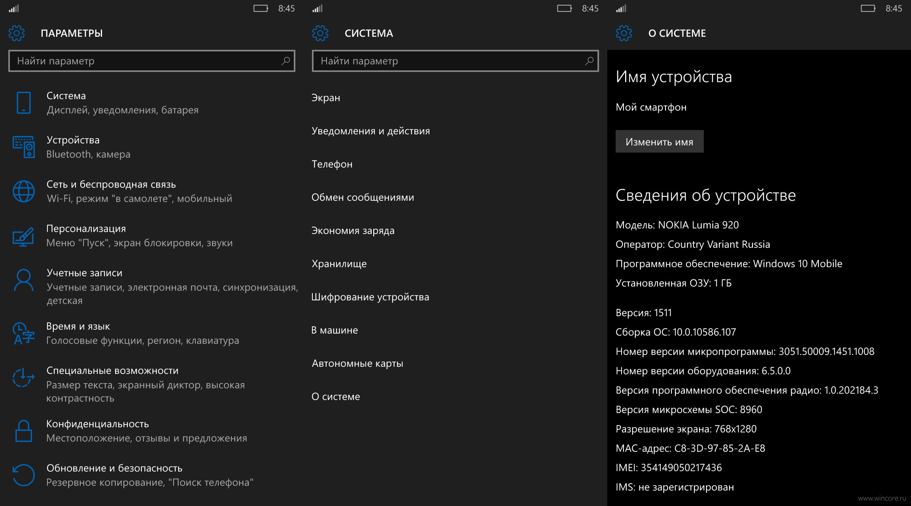Open Шифрование устройства
Image resolution: width=911 pixels, height=506 pixels.
point(370,297)
